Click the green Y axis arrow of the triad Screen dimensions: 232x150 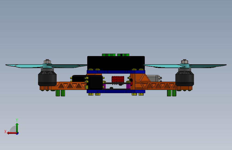[17, 128]
